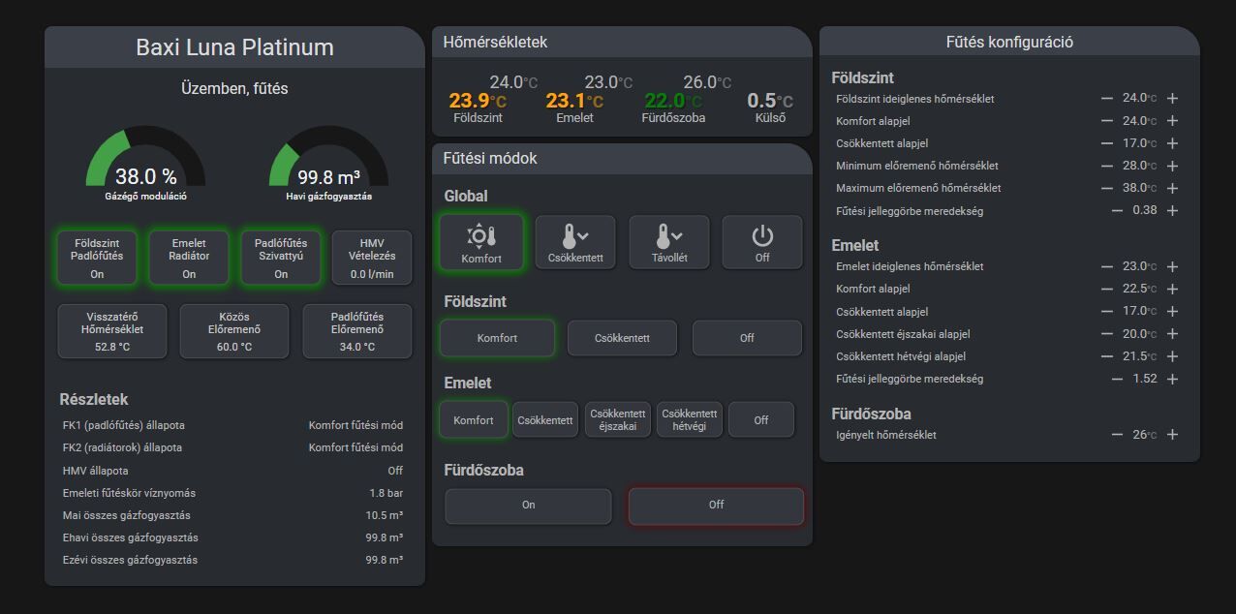Screen dimensions: 1236x614
Task: Decrease Minimum előremenő hőmérséklet
Action: 1107,166
